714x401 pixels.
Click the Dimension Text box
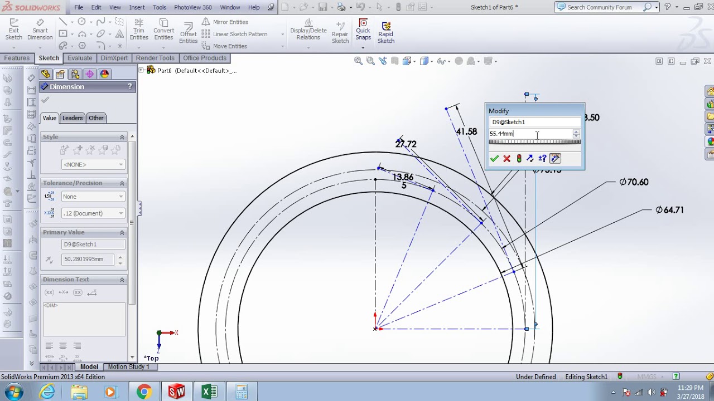point(84,319)
